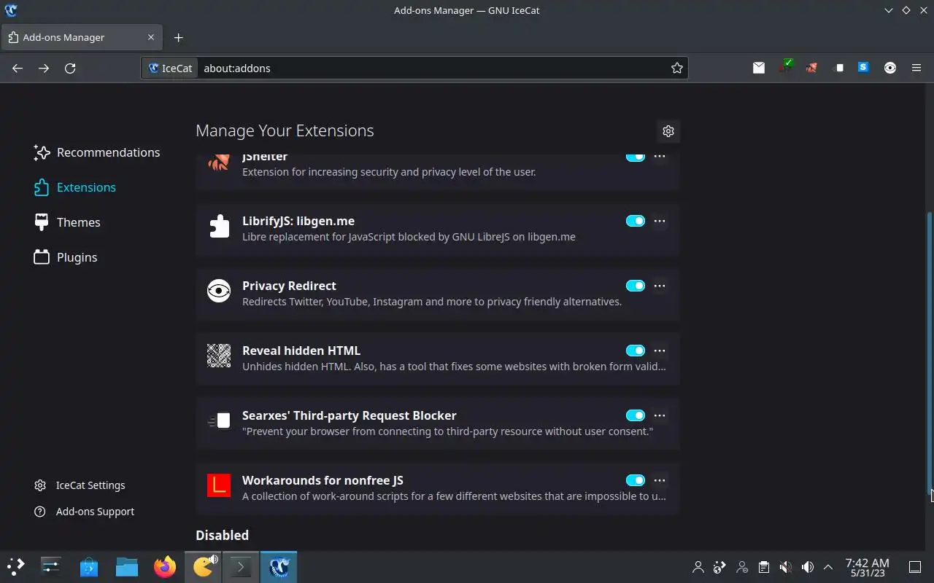The image size is (934, 583).
Task: Open more options for Workarounds for nonfree JS
Action: pos(660,480)
